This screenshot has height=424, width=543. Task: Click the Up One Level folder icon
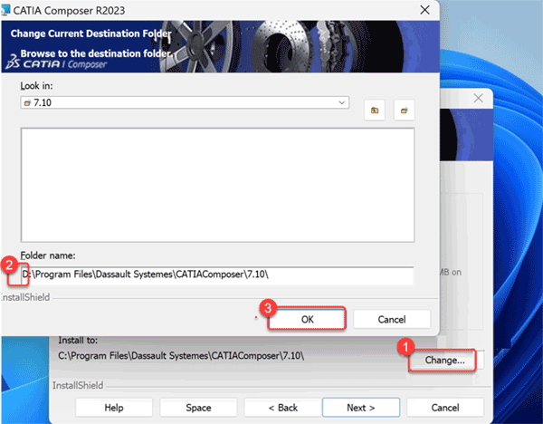[375, 111]
